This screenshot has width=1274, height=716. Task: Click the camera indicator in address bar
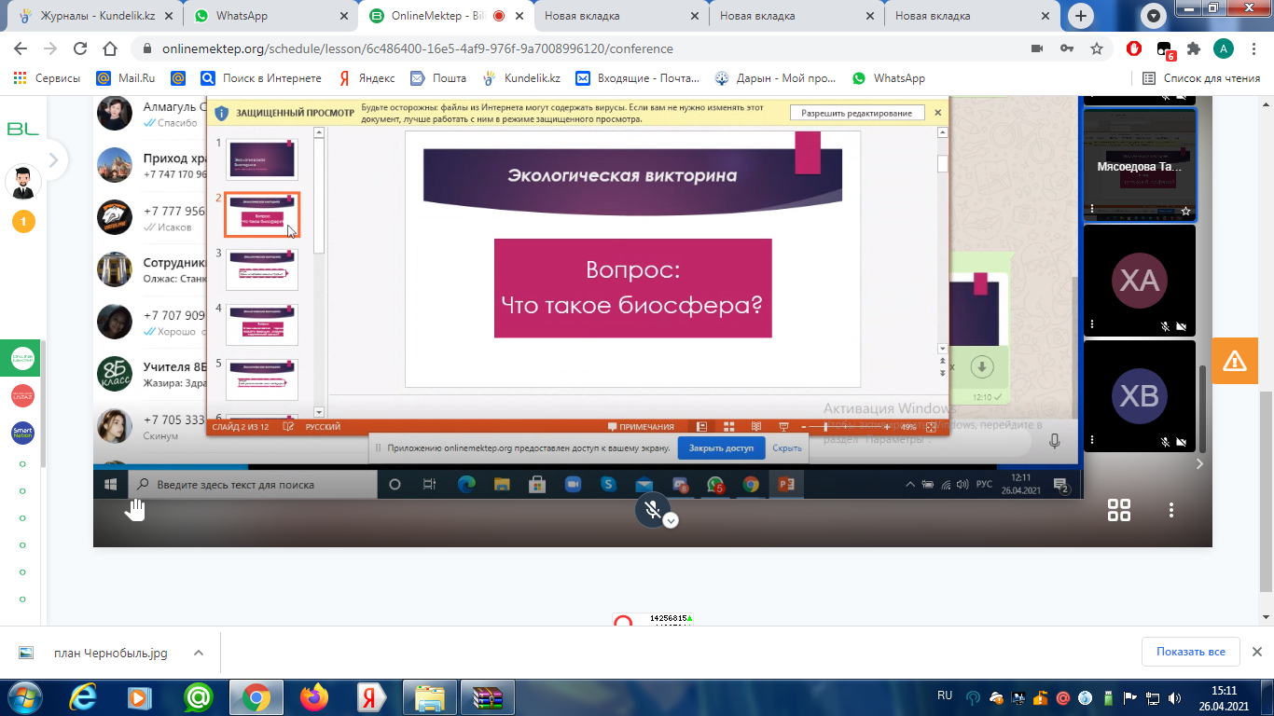pyautogui.click(x=1036, y=48)
